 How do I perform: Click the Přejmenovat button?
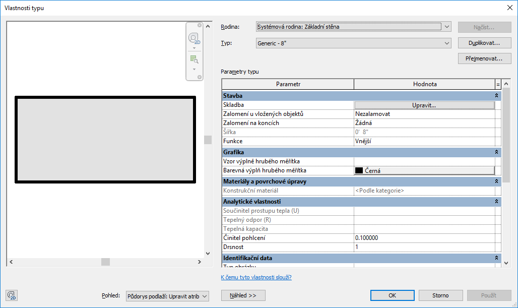point(484,58)
